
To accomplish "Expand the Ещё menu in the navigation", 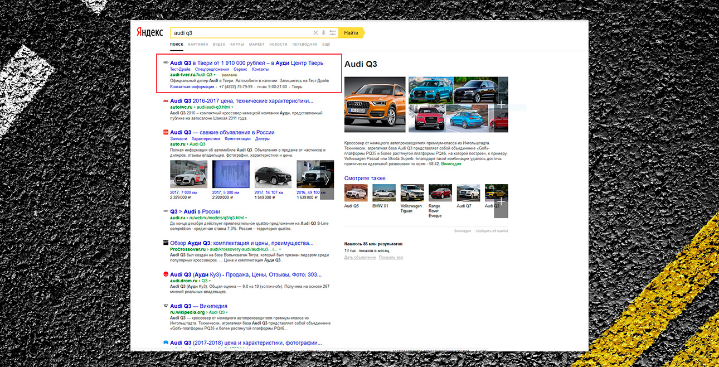I will (326, 44).
